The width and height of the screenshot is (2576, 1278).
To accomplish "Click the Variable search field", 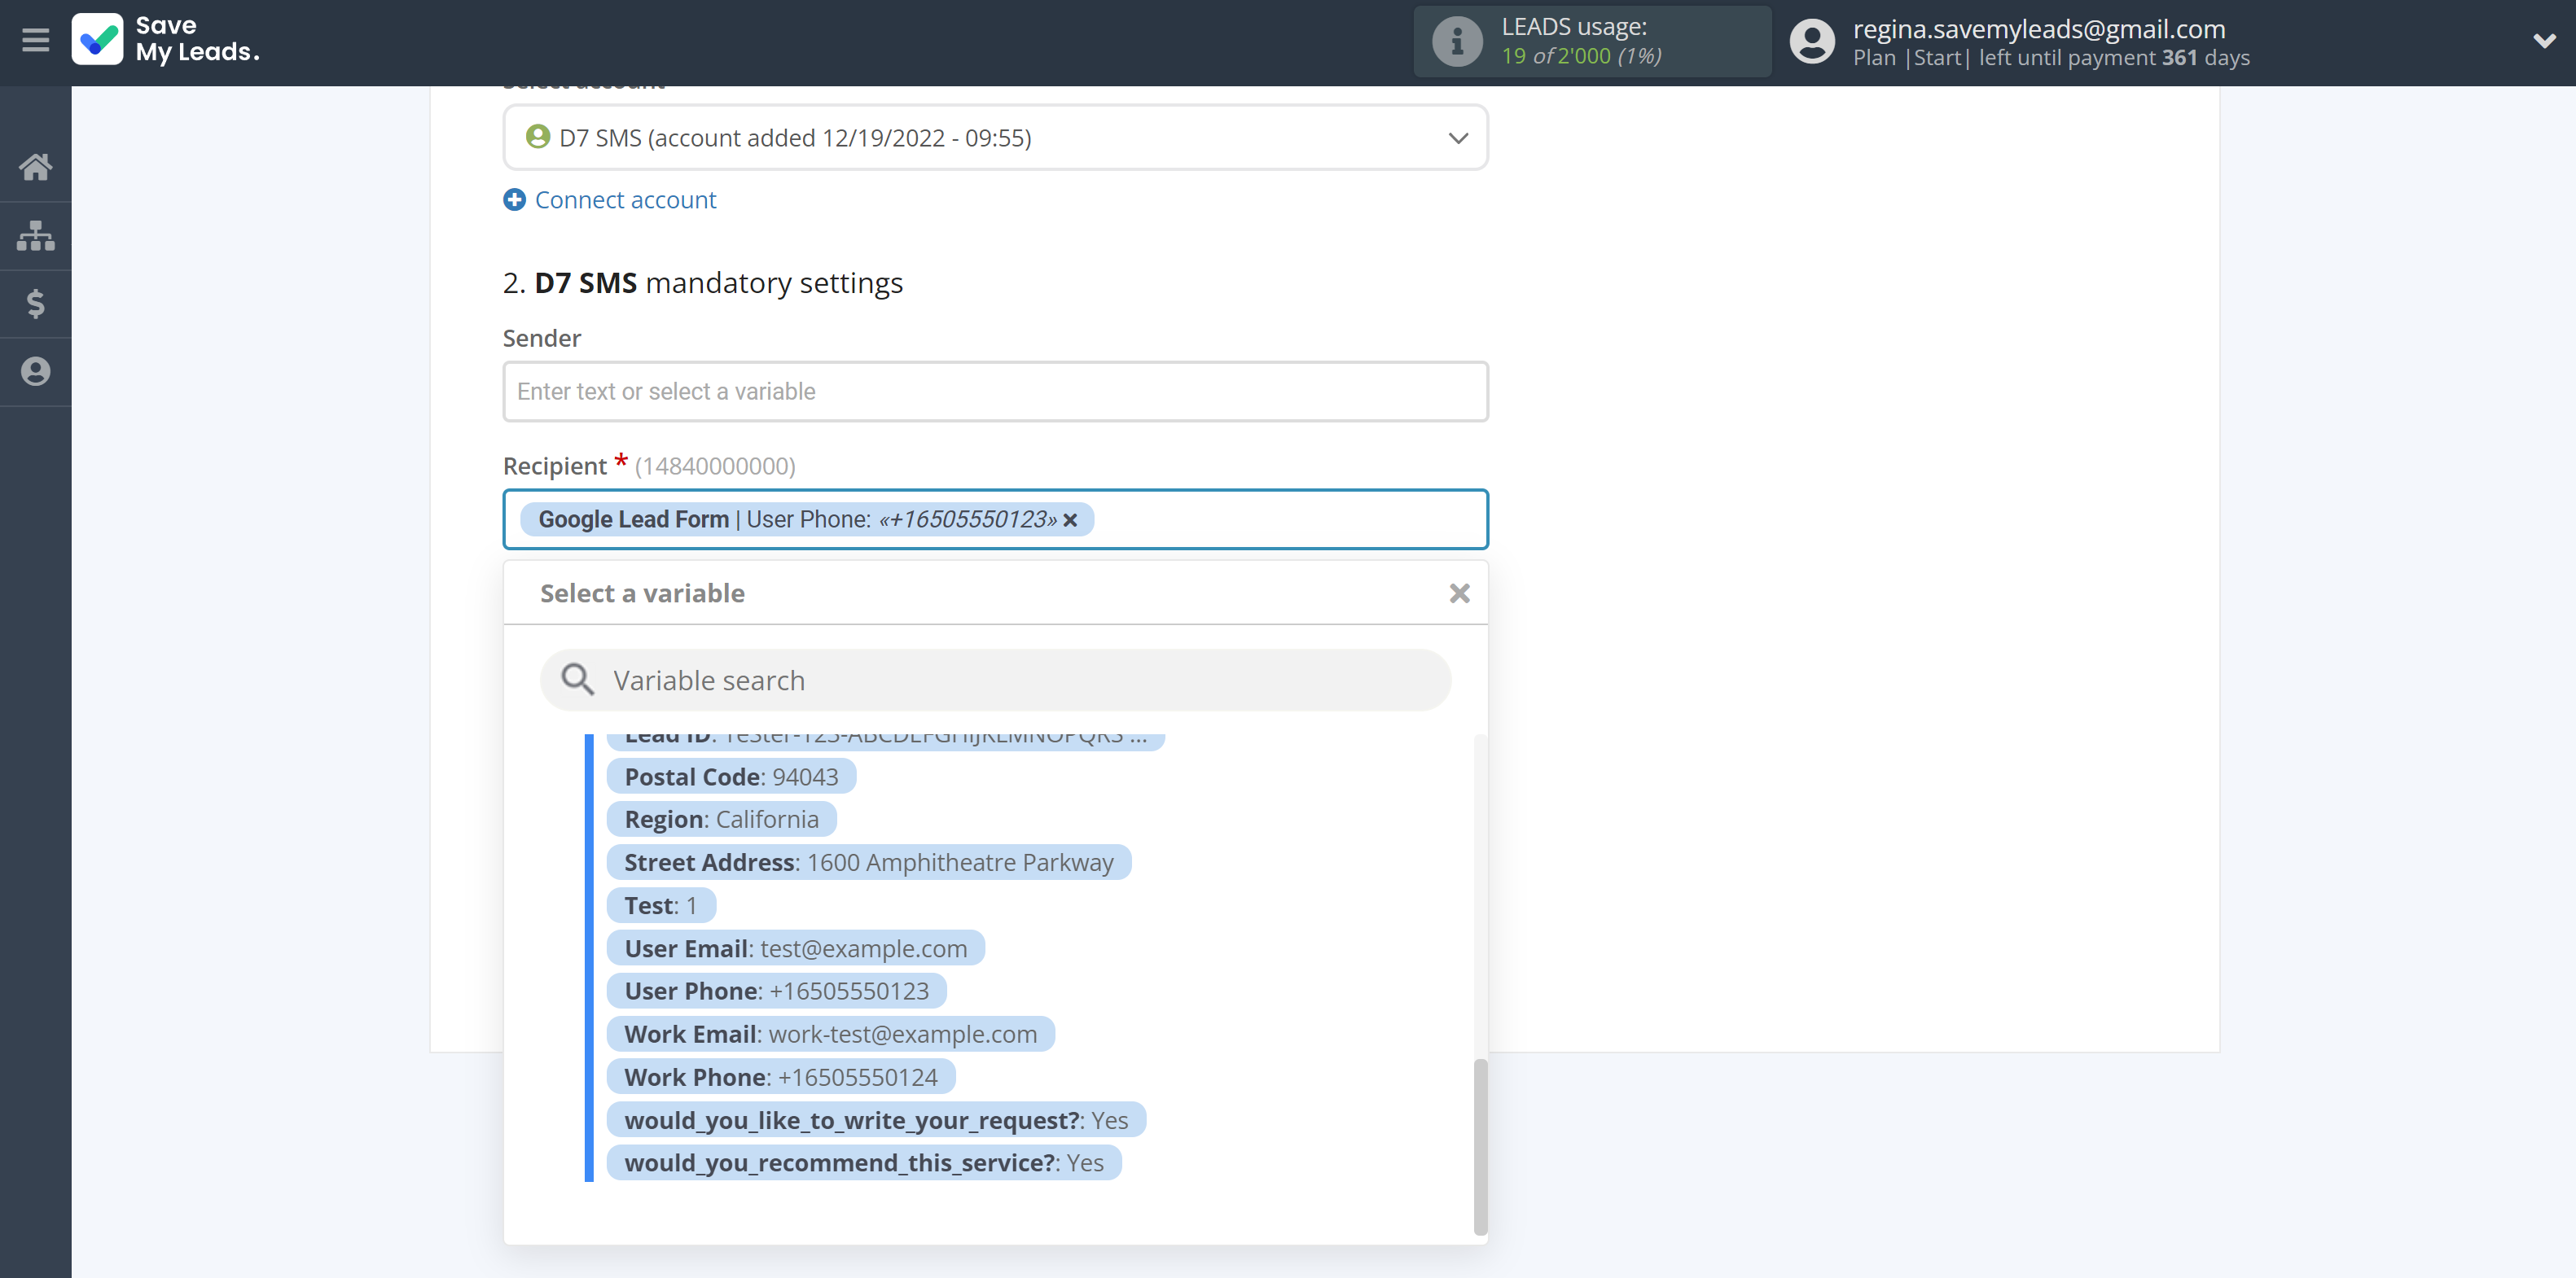I will 995,681.
